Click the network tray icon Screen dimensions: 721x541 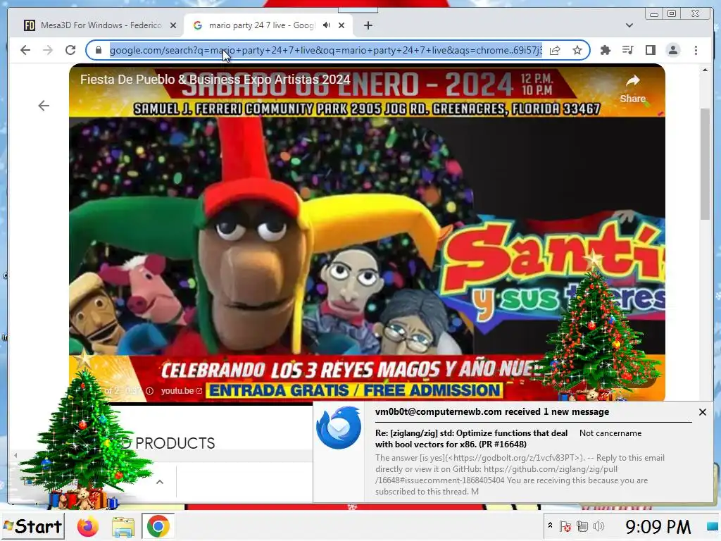(582, 526)
